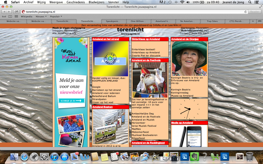Open Ameland en de Reddingboot heading
Viewport: 263px width, 164px height.
[148, 143]
